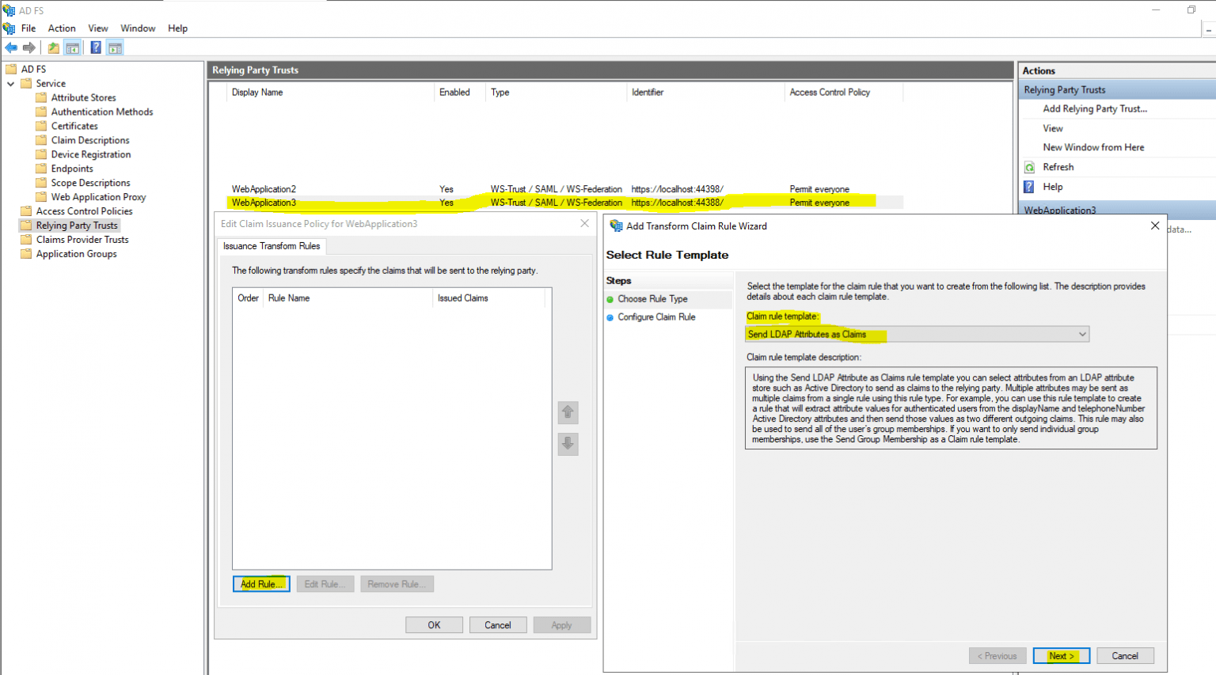Open the Claim rule template dropdown
Viewport: 1216px width, 675px height.
tap(1082, 334)
